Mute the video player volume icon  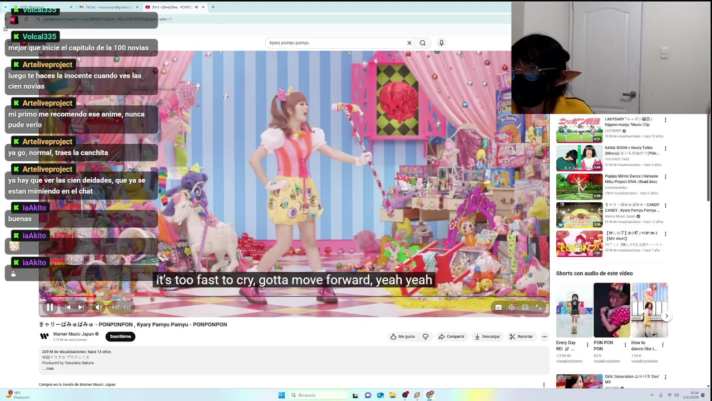(x=98, y=307)
